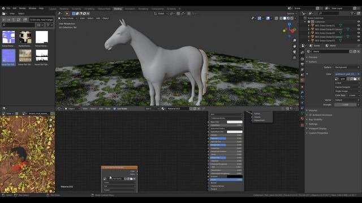Click the viewport gizmo Z axis blue handle
Screen dimensions: 362x203
point(289,24)
